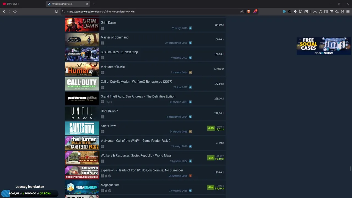Click the date 27 października 2025
Screen dimensions: 352x198
click(176, 43)
